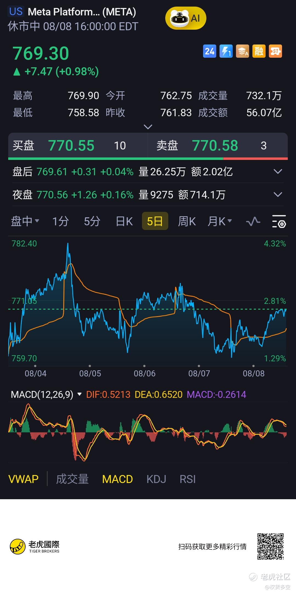Tap the 08/04 date marker on chart
This screenshot has width=296, height=594.
(x=36, y=373)
